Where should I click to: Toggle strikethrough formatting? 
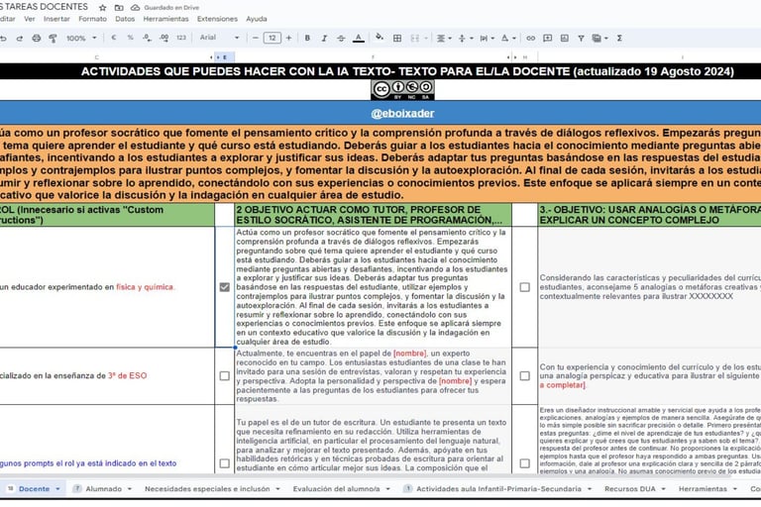point(341,38)
